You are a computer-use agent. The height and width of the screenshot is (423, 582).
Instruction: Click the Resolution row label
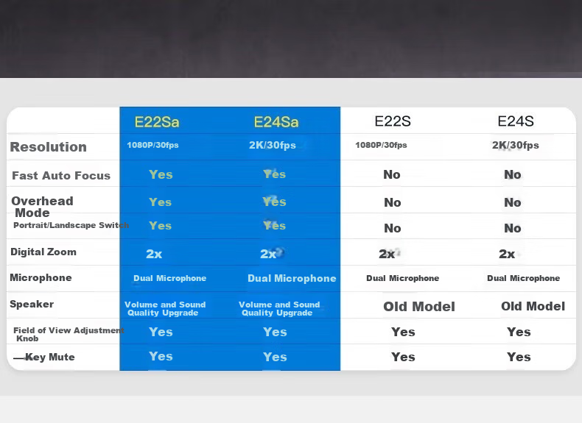coord(48,147)
